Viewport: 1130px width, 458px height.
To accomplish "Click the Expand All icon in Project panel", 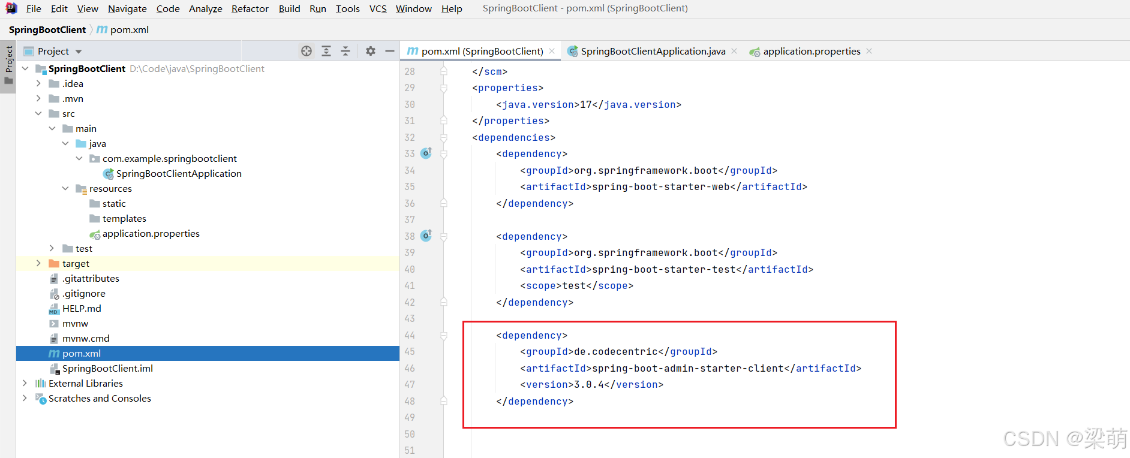I will [x=326, y=51].
